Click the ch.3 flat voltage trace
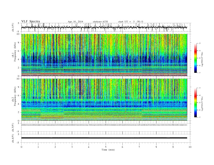Screen dimensions: 214x165 pyautogui.click(x=104, y=125)
